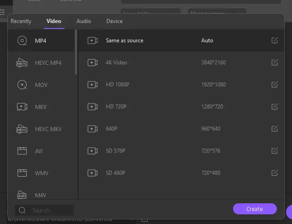Edit settings for Same as source preset
The height and width of the screenshot is (224, 292).
point(274,40)
